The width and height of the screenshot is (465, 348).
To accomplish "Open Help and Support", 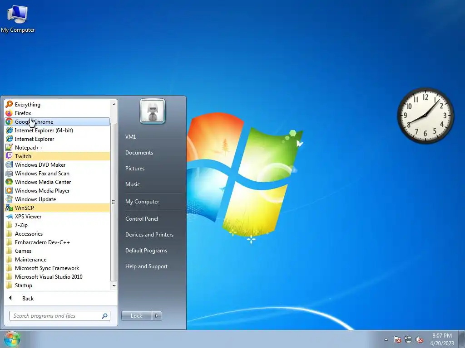I will [146, 266].
